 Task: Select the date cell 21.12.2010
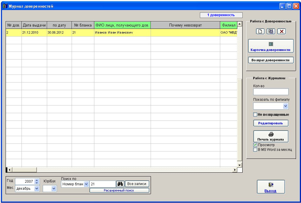click(34, 32)
